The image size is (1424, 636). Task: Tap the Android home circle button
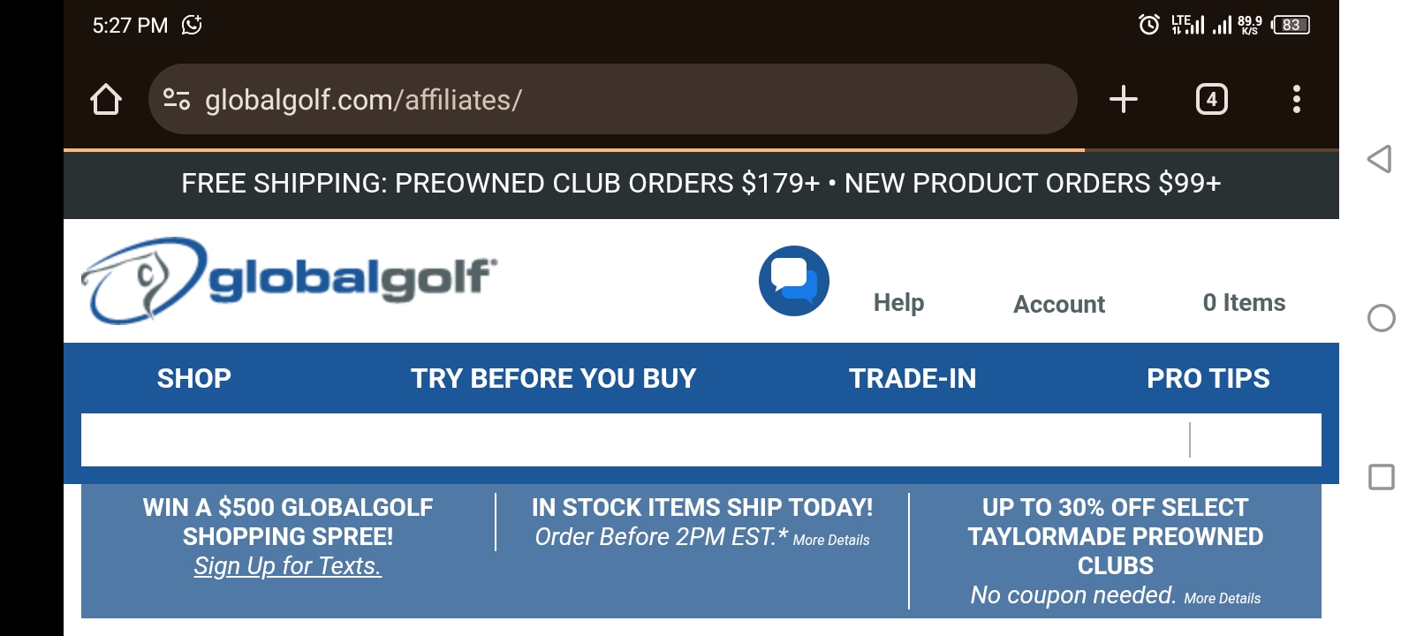coord(1381,318)
